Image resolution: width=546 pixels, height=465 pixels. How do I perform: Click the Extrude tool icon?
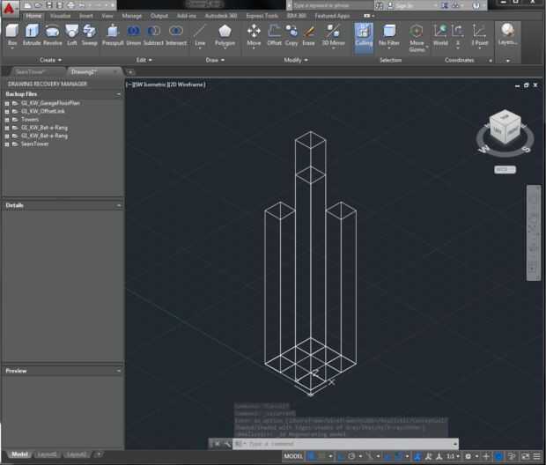[32, 32]
